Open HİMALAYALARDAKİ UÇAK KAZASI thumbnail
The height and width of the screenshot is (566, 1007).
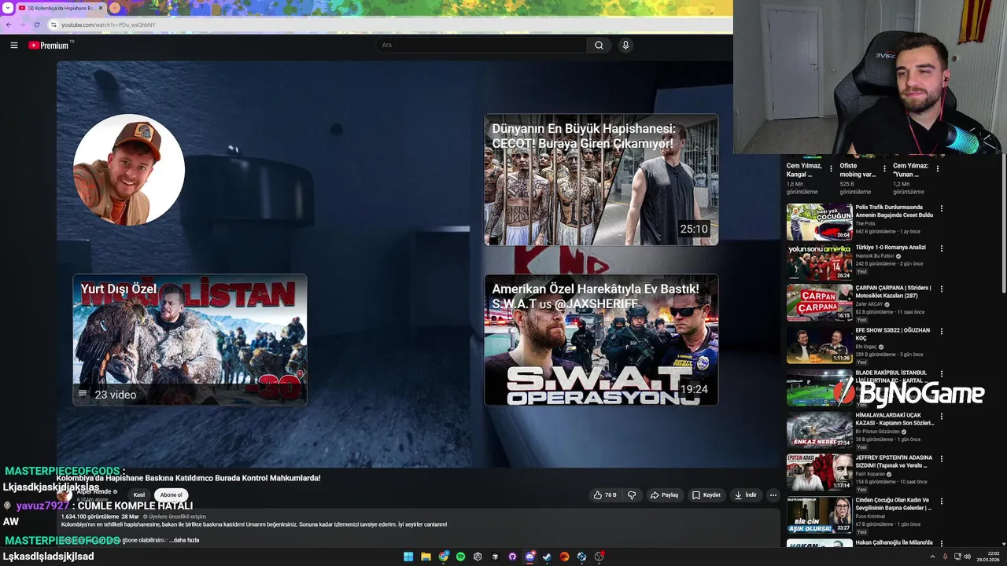point(819,430)
